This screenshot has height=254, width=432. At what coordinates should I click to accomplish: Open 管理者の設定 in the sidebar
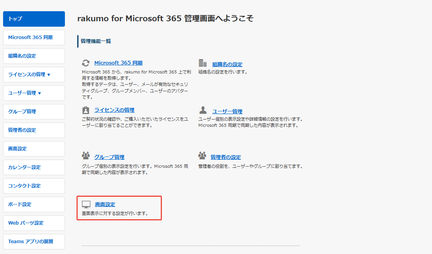34,130
